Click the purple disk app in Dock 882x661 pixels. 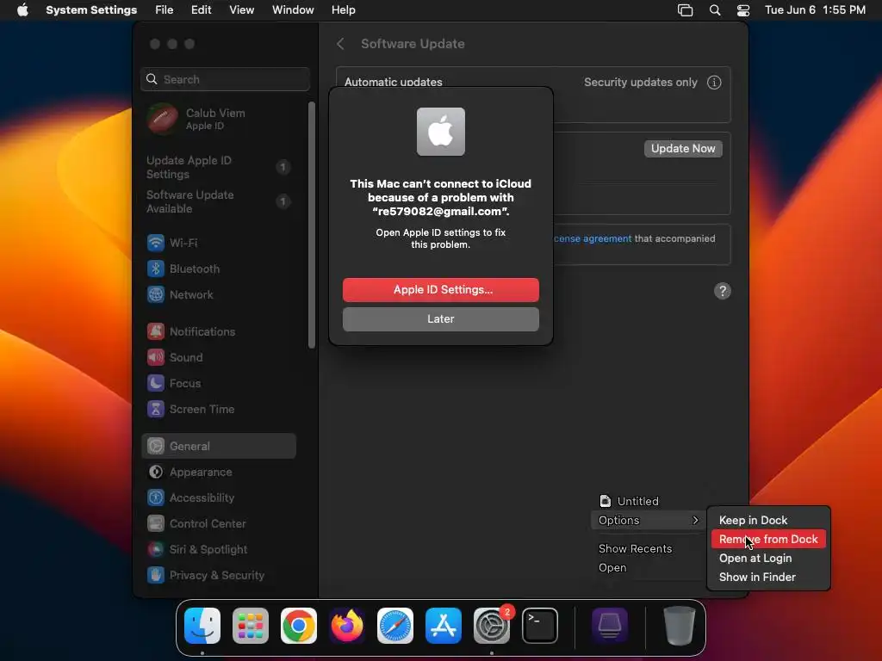point(610,626)
